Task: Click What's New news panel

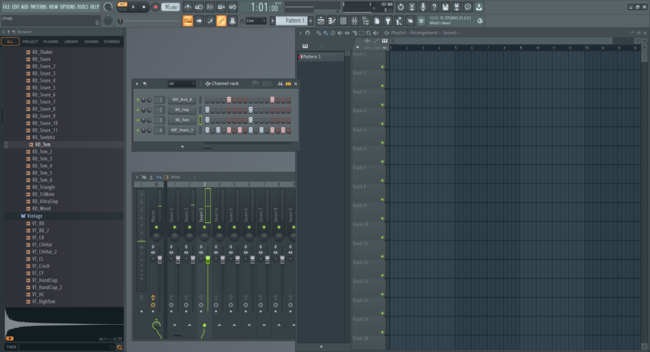Action: click(x=455, y=21)
